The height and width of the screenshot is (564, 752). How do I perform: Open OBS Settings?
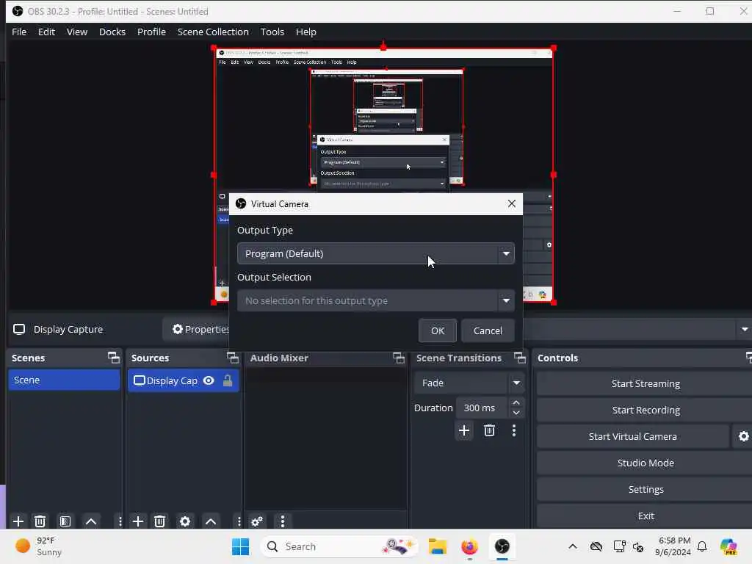[645, 489]
